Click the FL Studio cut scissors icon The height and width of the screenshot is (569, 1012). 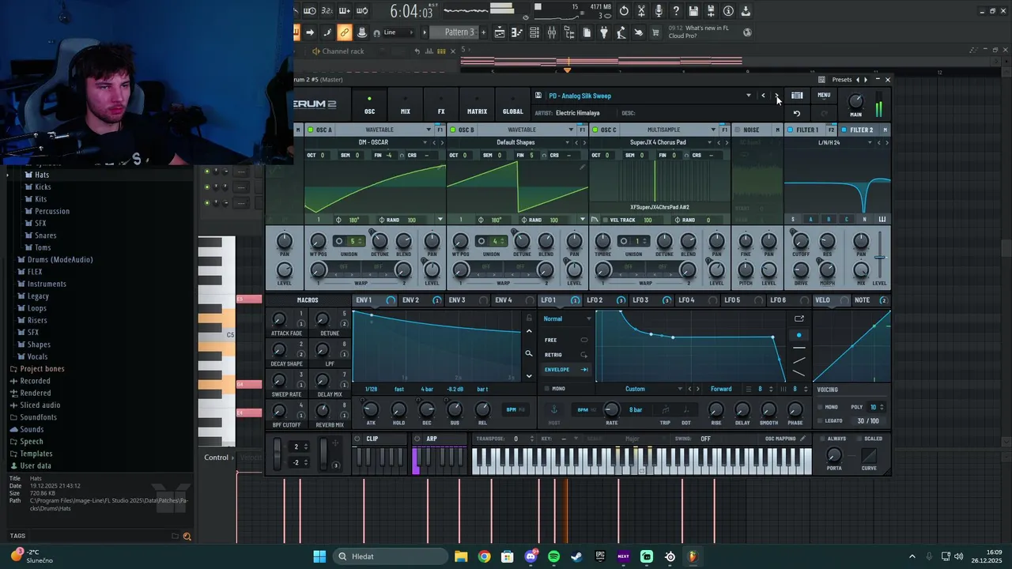641,11
